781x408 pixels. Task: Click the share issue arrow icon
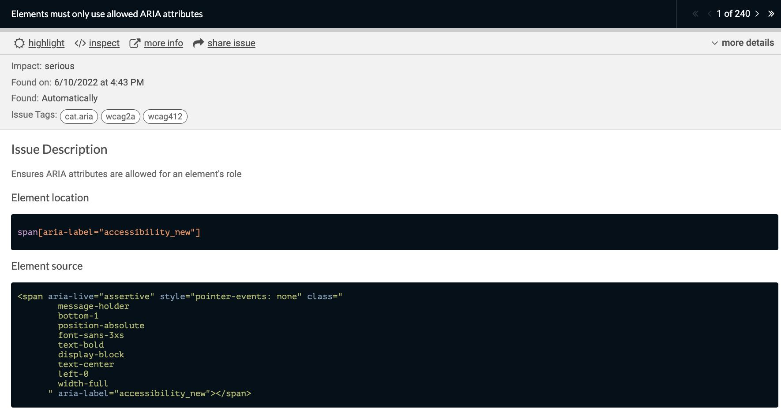pyautogui.click(x=198, y=43)
